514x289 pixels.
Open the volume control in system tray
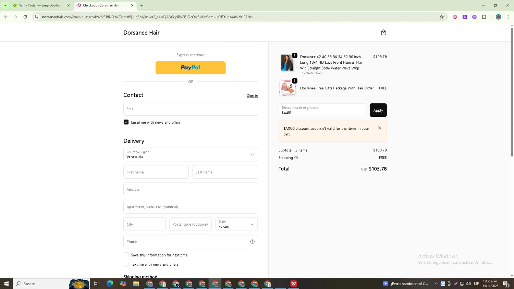click(x=468, y=284)
